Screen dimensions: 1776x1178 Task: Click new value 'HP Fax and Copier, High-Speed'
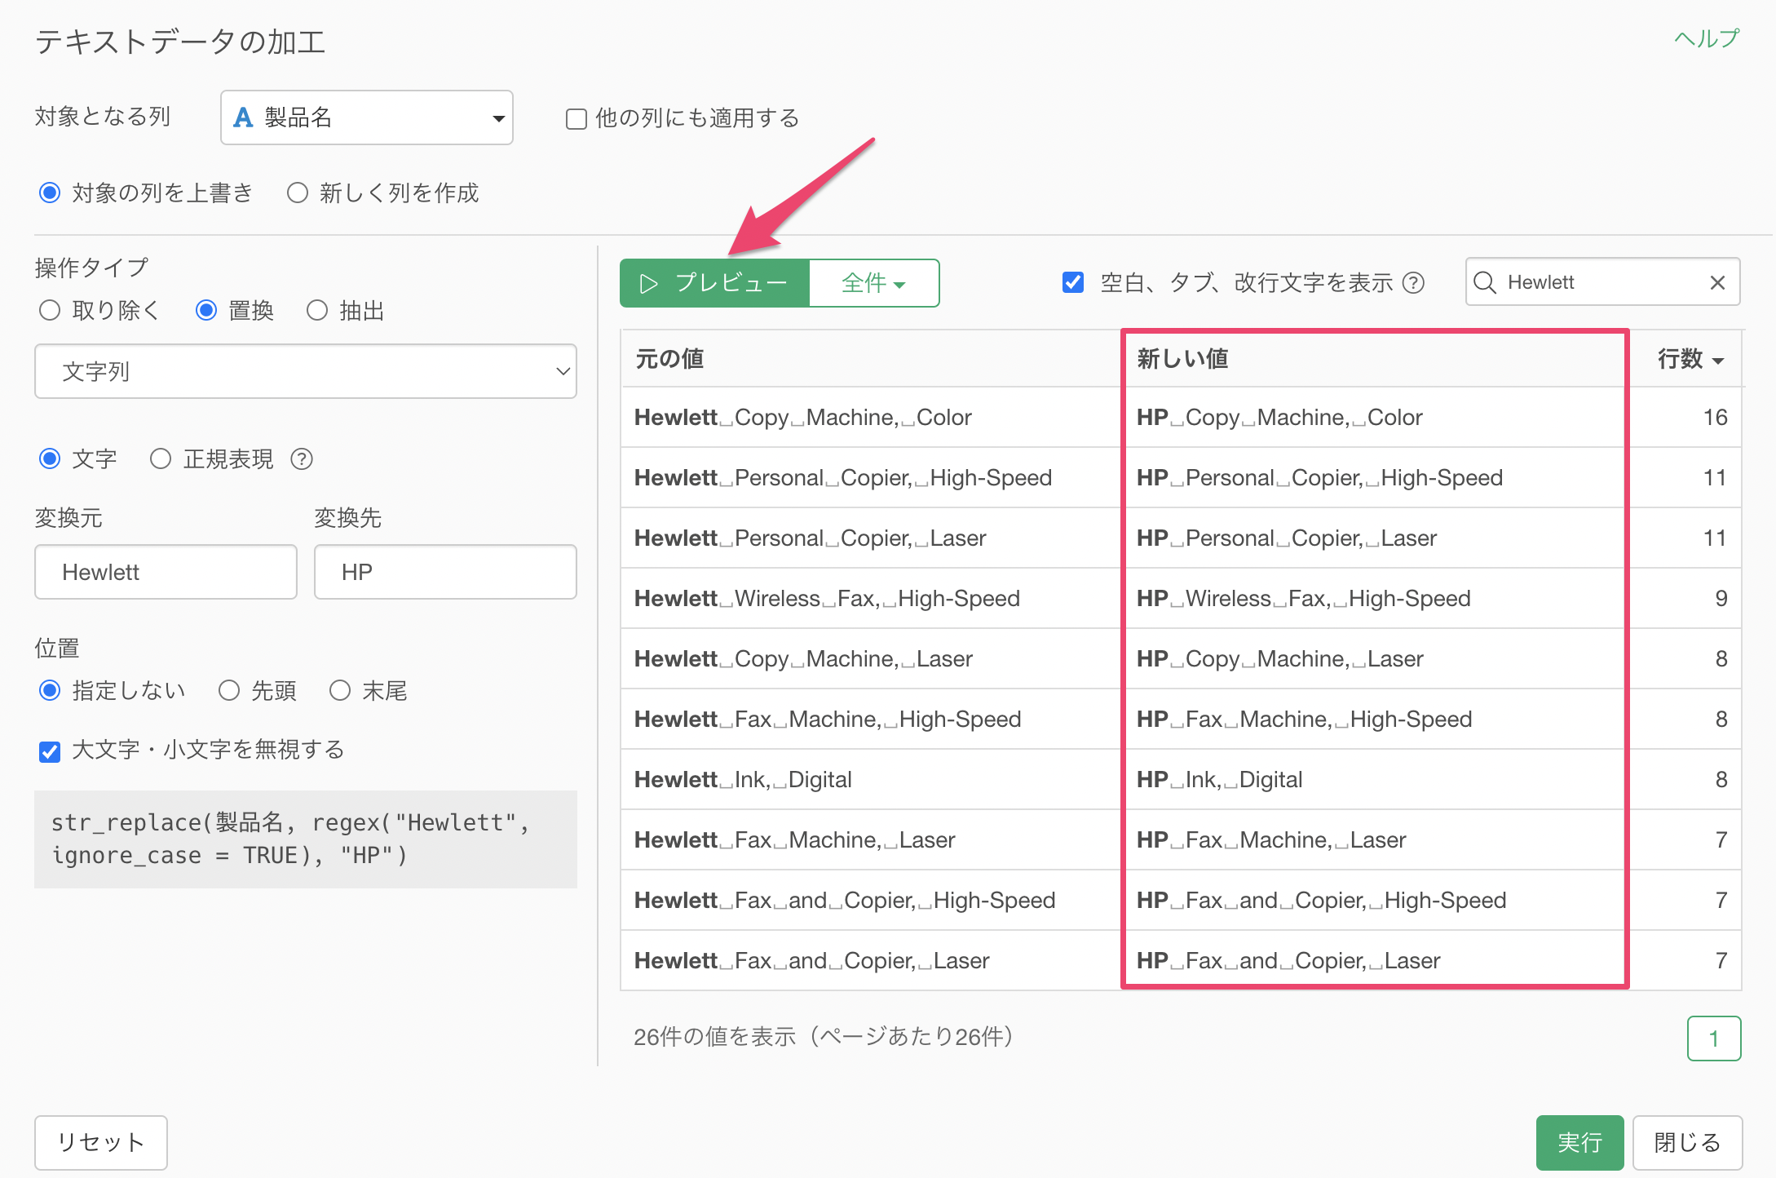(1322, 900)
